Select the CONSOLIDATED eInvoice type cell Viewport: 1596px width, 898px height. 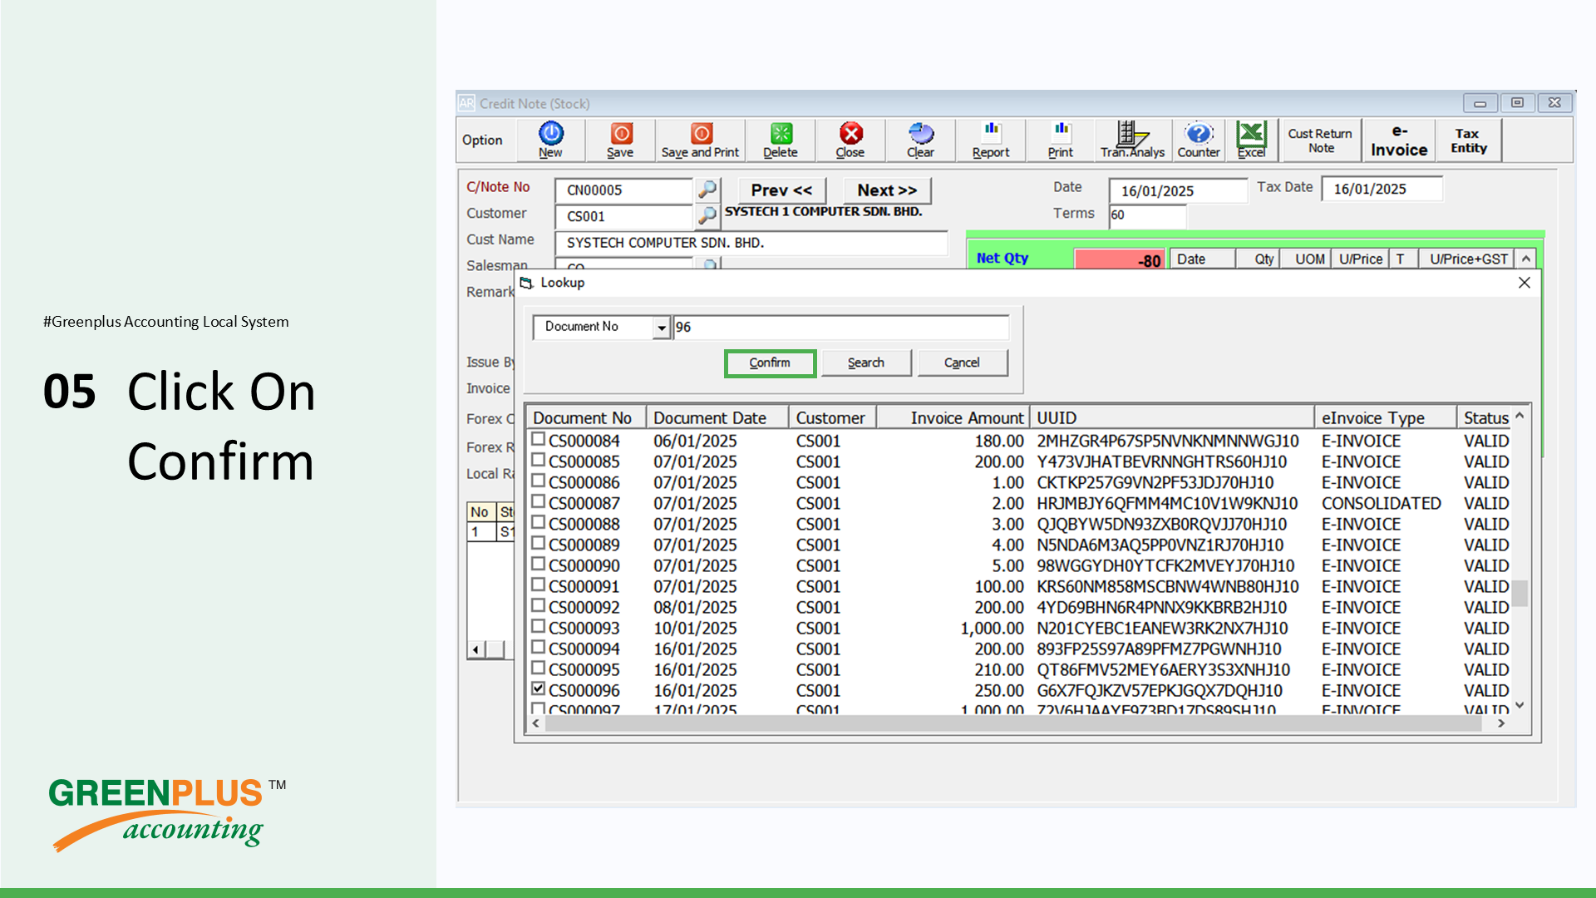click(x=1382, y=504)
